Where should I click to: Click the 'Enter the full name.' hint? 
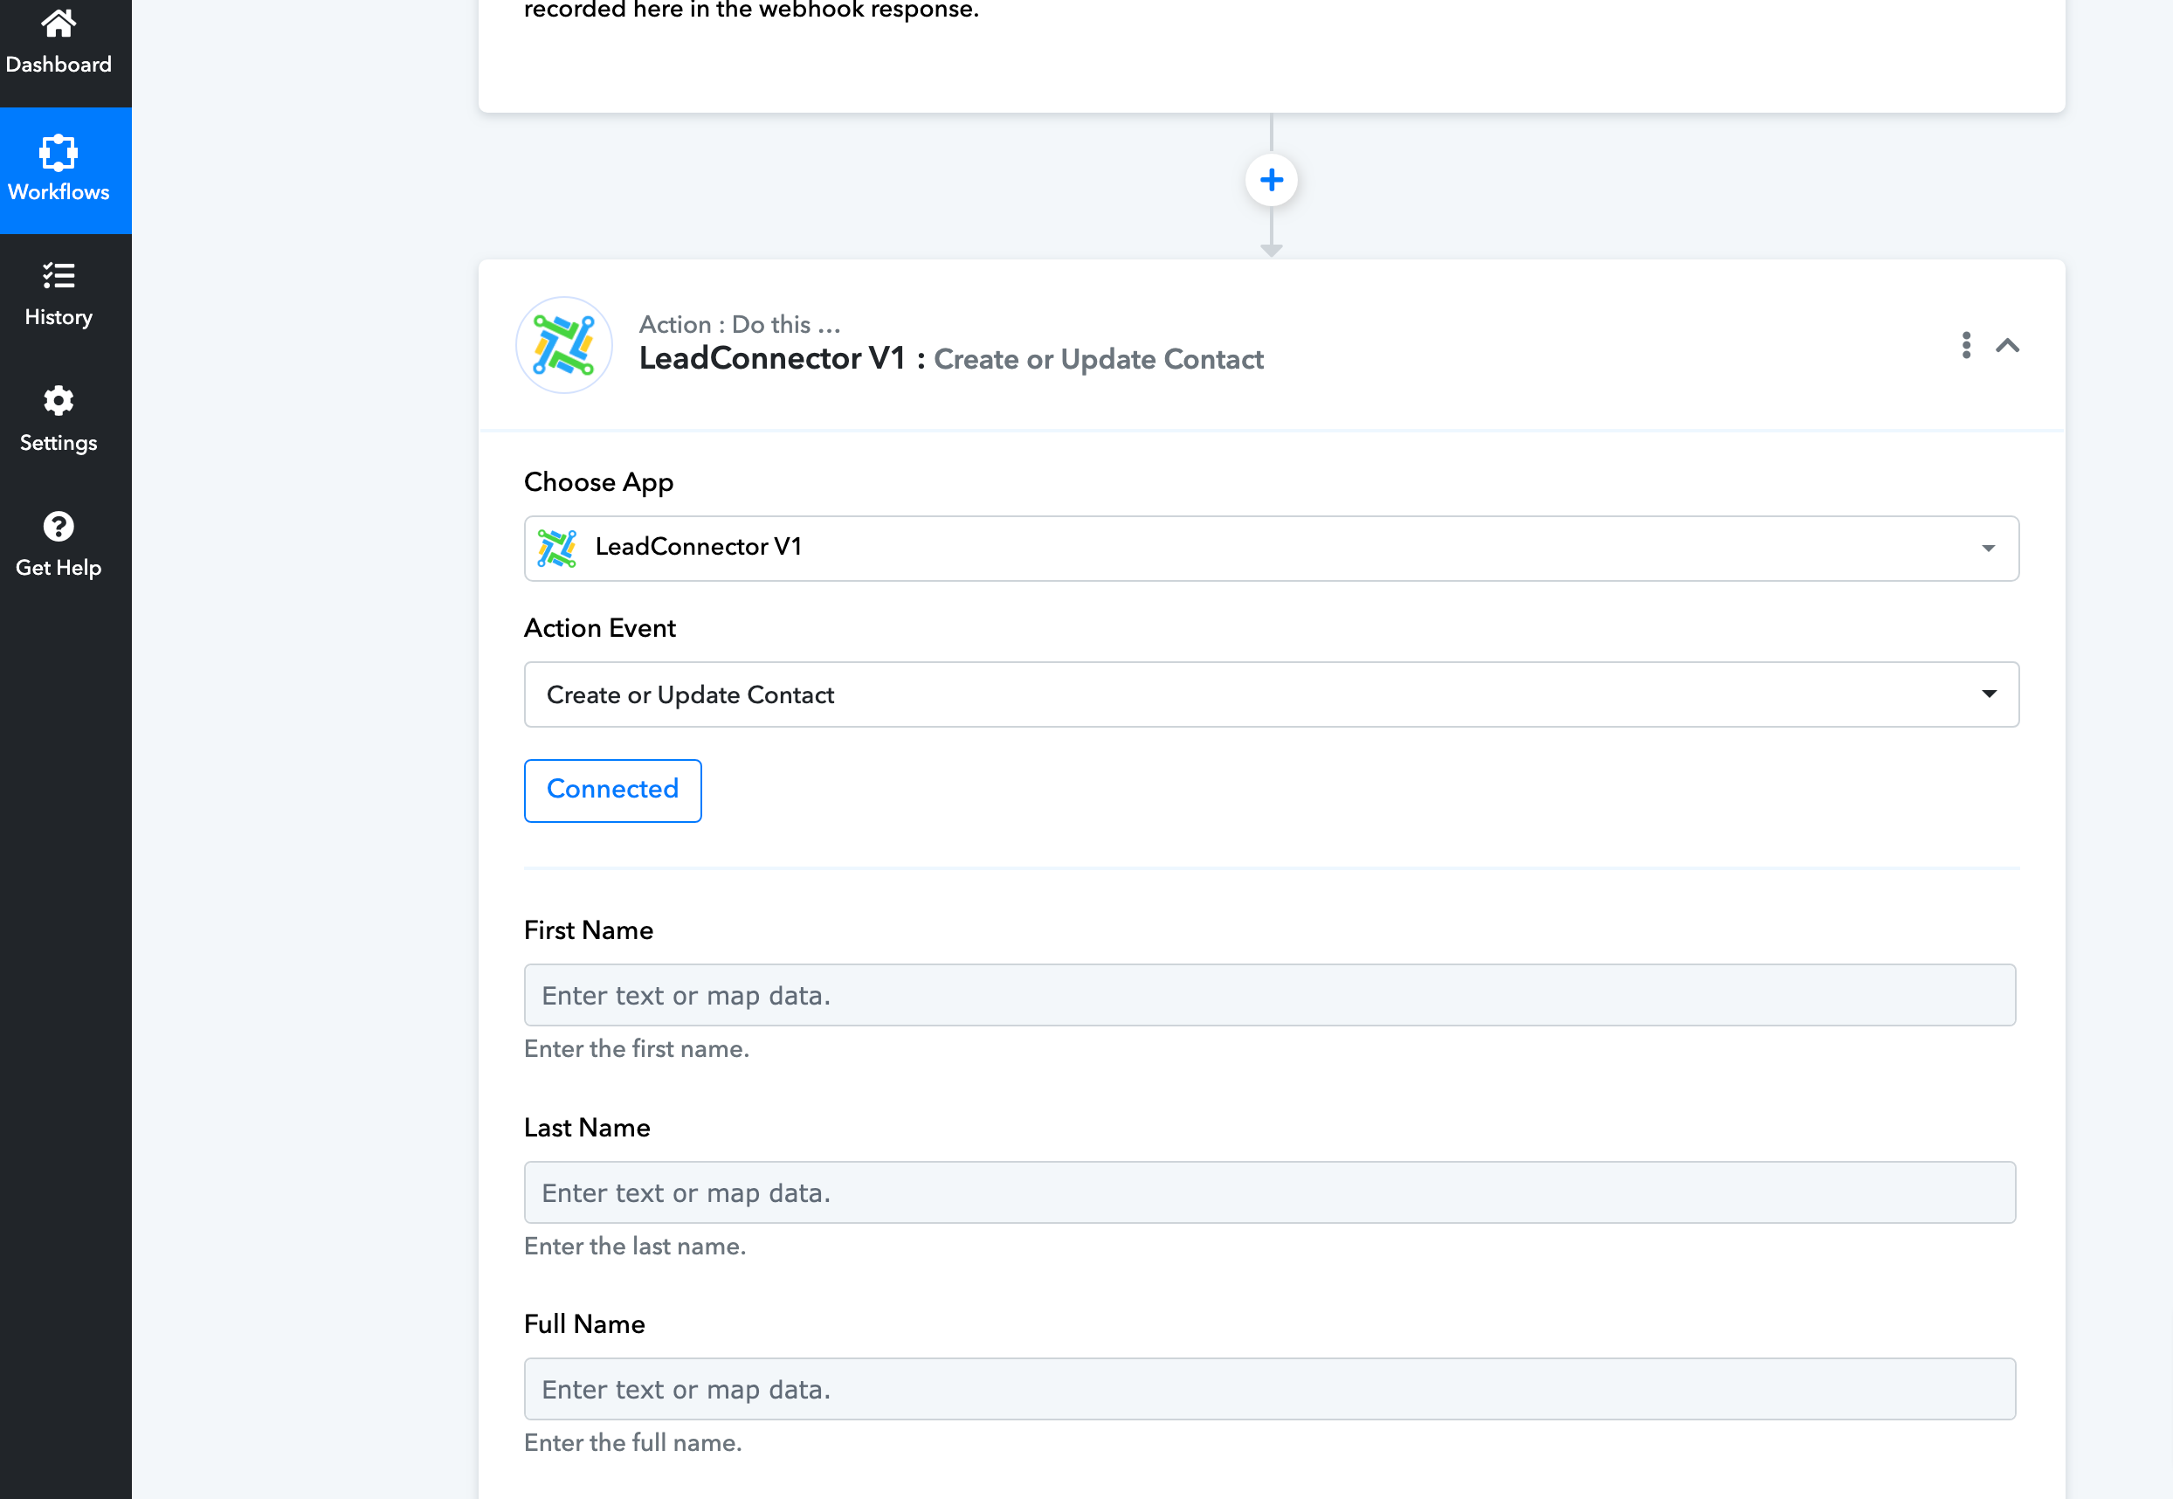(633, 1442)
